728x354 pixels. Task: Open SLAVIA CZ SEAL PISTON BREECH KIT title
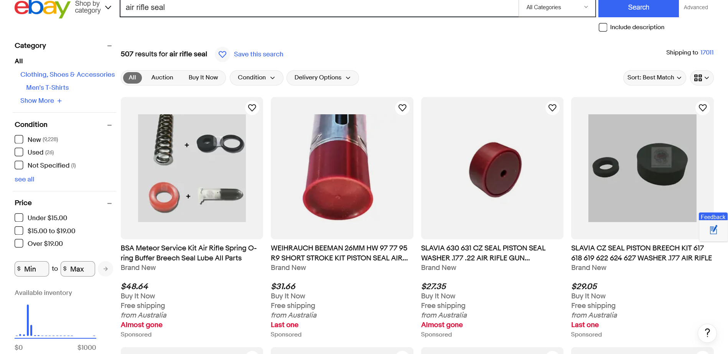(642, 253)
